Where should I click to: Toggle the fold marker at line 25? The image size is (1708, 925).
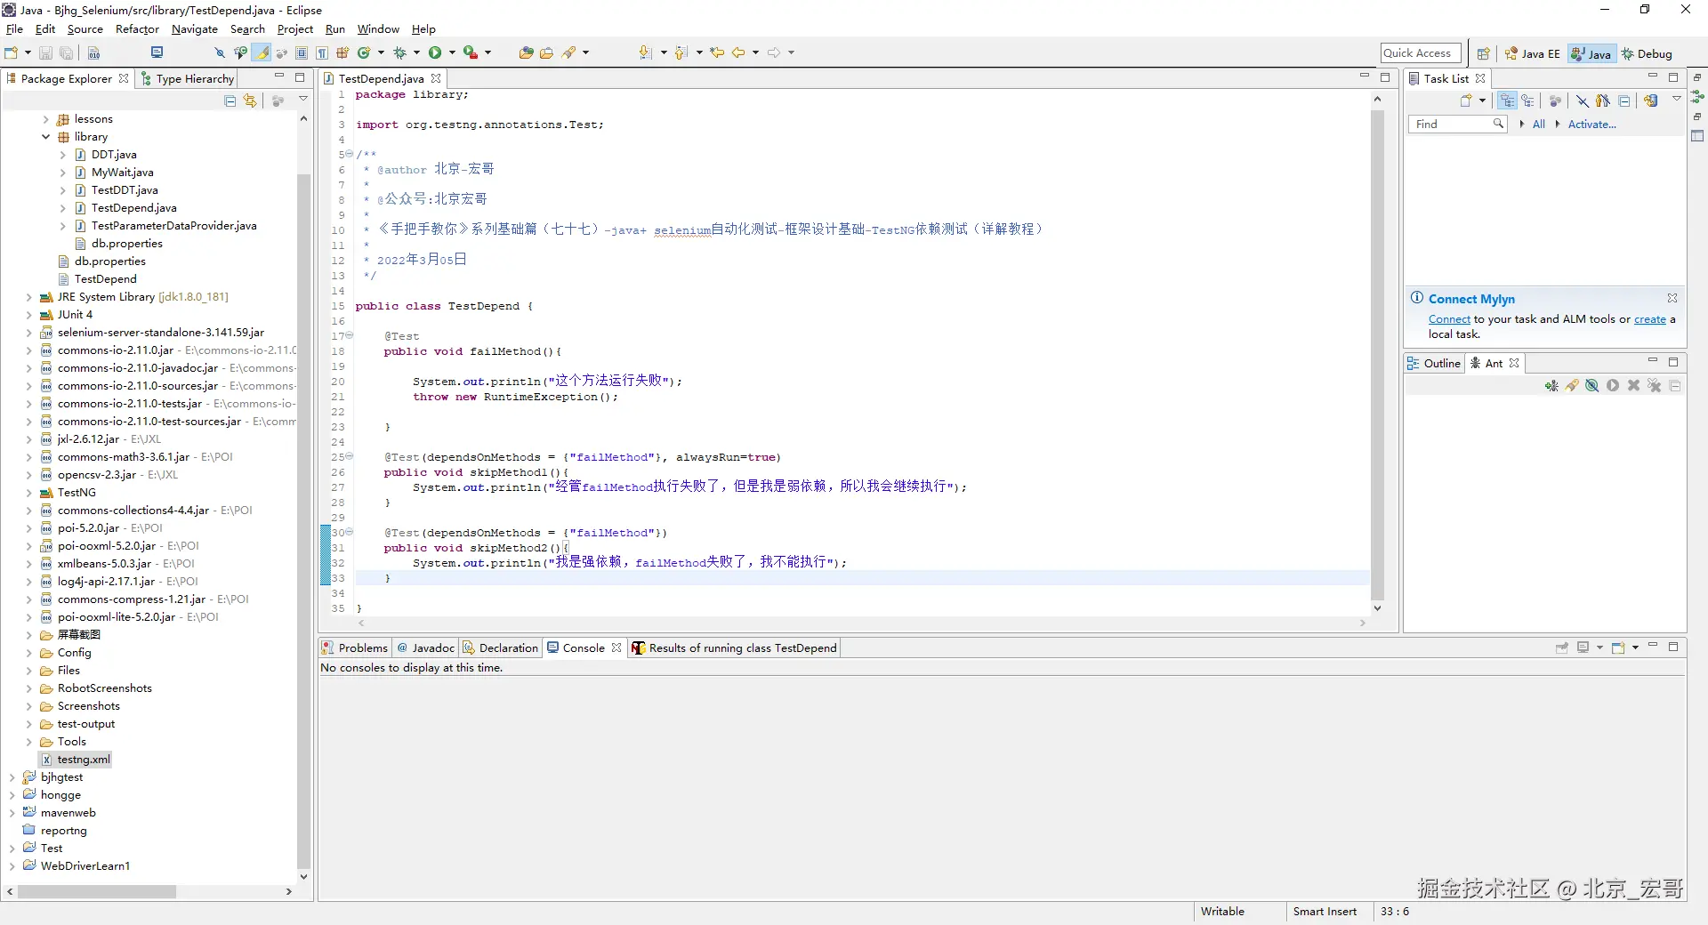pyautogui.click(x=350, y=456)
